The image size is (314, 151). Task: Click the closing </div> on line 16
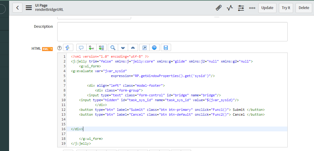[x=77, y=129]
